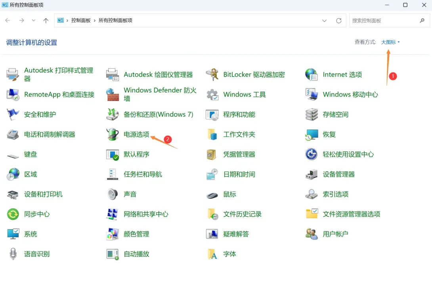Click the 日期和时间 calendar icon
This screenshot has width=432, height=288.
[212, 174]
